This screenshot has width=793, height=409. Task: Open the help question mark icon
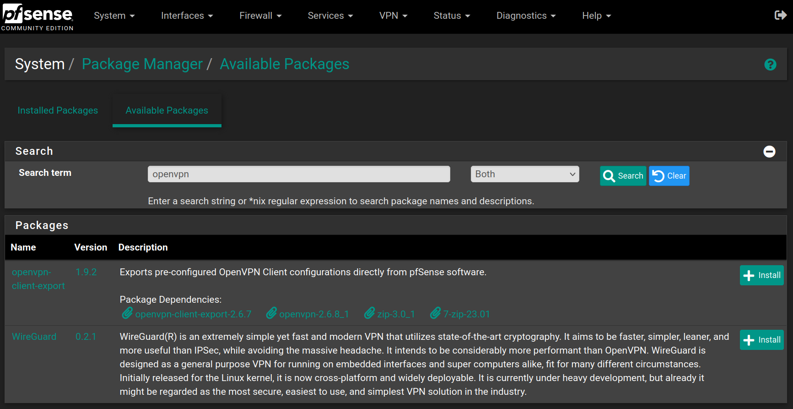770,65
